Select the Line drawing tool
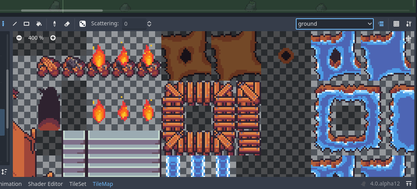Screen dimensions: 417x189 point(15,24)
